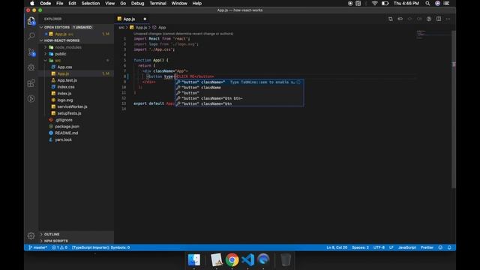Open package.json in the file tree
The width and height of the screenshot is (480, 270).
(67, 127)
